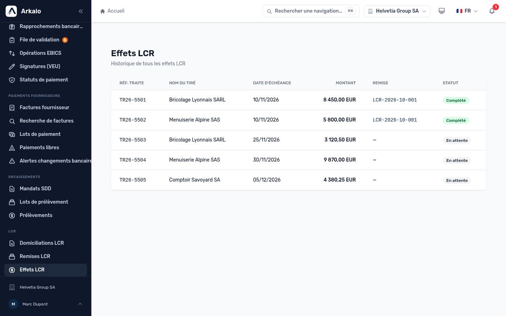
Task: Click the Recherche de factures magnifier icon
Action: point(12,121)
